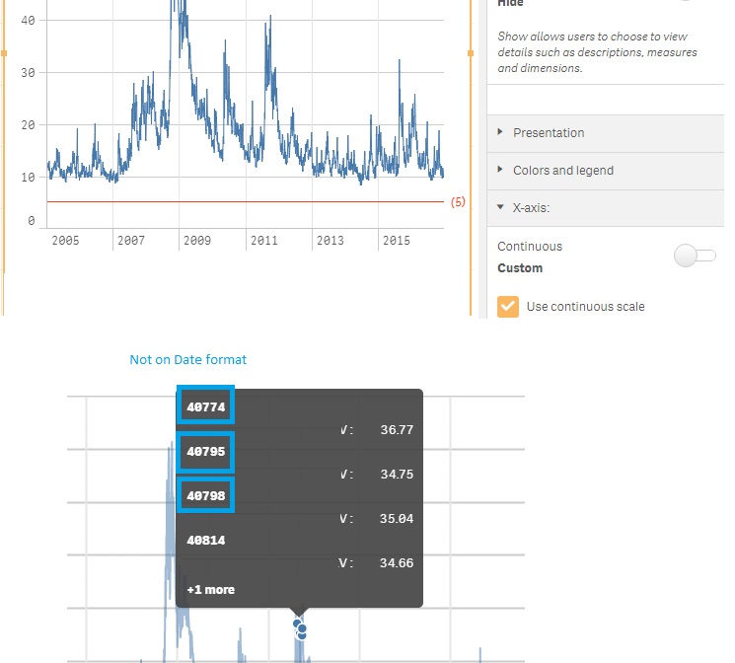Click the highlighted data points below tooltip

300,629
